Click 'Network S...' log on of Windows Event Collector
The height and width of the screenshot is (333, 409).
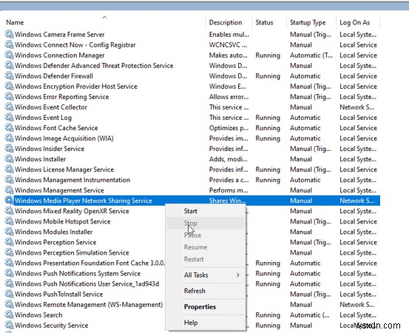(x=356, y=107)
